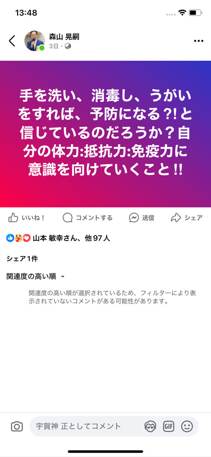Open 森山 晃嗣 profile picture
Screen dimensions: 211x457
click(35, 41)
